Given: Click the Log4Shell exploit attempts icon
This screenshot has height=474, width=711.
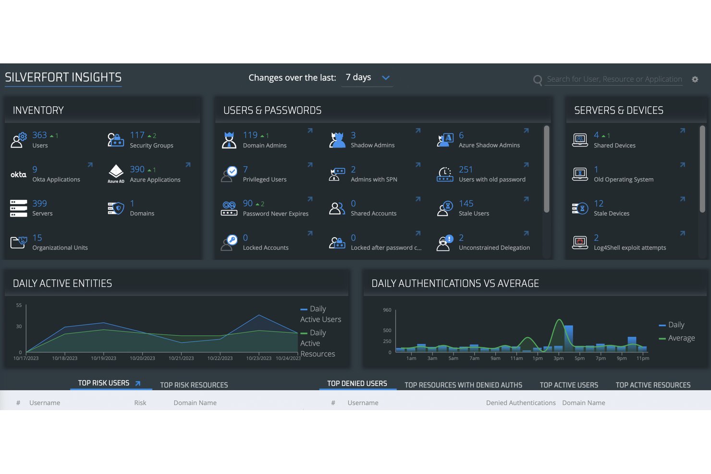Looking at the screenshot, I should [x=580, y=243].
